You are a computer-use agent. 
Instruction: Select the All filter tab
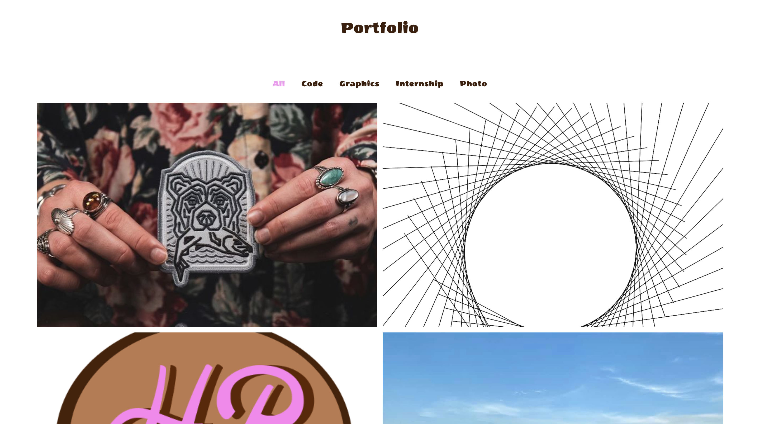[278, 84]
